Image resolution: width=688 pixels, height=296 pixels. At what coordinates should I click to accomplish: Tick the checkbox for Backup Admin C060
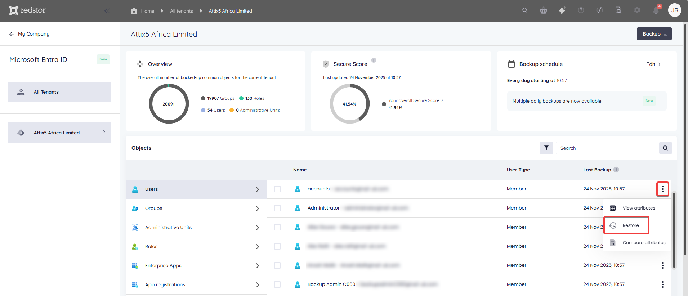point(277,284)
